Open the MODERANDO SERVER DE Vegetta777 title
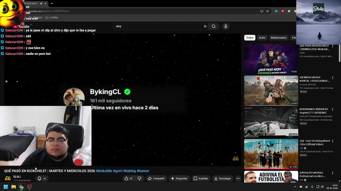Image resolution: width=341 pixels, height=191 pixels. 314,111
